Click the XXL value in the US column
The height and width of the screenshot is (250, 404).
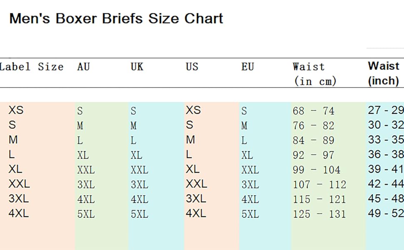pyautogui.click(x=197, y=184)
